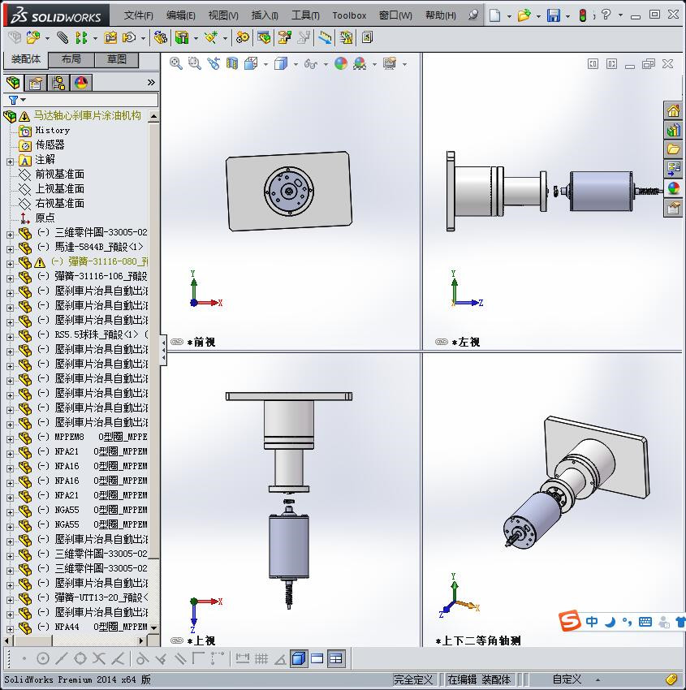Open the ConfigurationManager tab
This screenshot has width=686, height=690.
58,82
